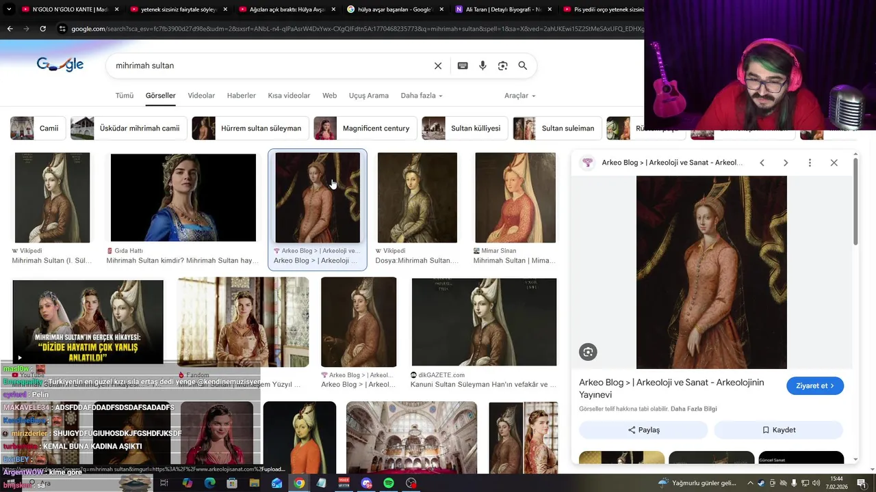Open the Uçuş Arama tab
876x492 pixels.
pyautogui.click(x=369, y=96)
